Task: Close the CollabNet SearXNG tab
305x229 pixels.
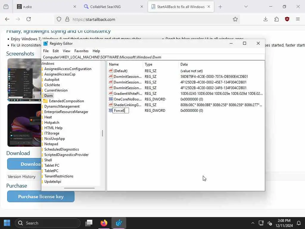Action: (x=142, y=7)
